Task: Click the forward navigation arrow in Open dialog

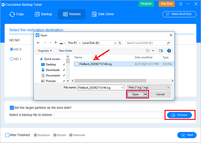Action: pyautogui.click(x=45, y=43)
